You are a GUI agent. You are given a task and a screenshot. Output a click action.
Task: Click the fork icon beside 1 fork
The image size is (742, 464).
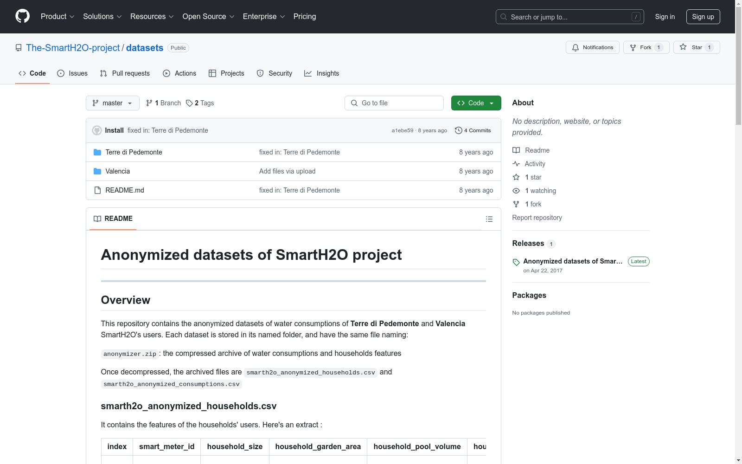[516, 204]
